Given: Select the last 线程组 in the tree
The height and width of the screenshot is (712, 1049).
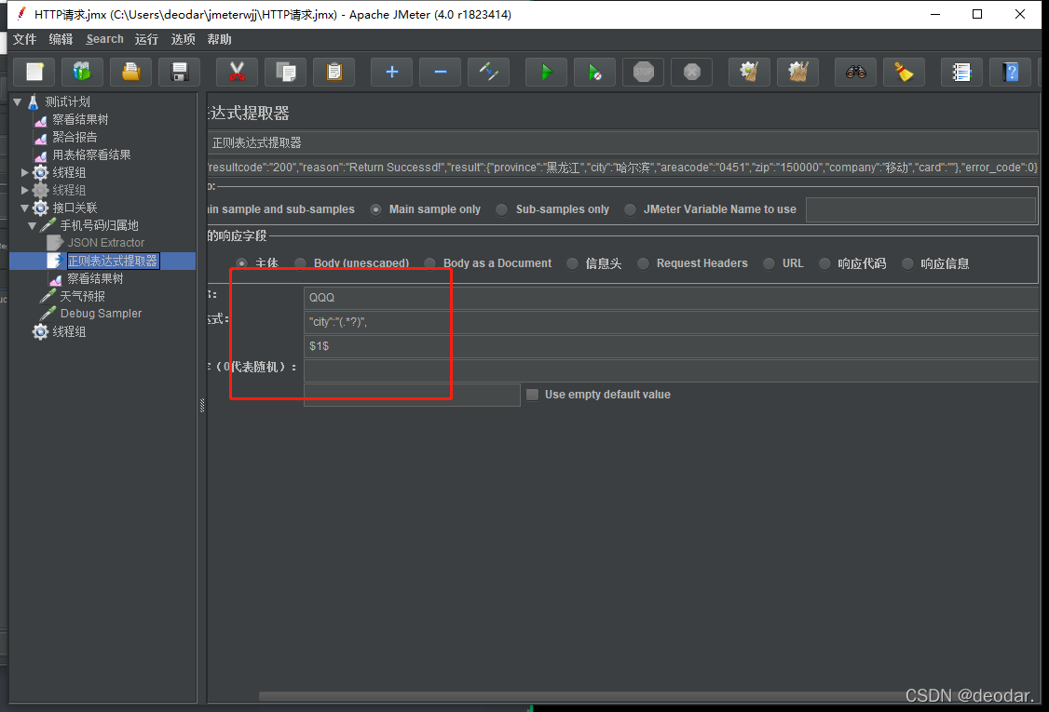Looking at the screenshot, I should pos(69,331).
